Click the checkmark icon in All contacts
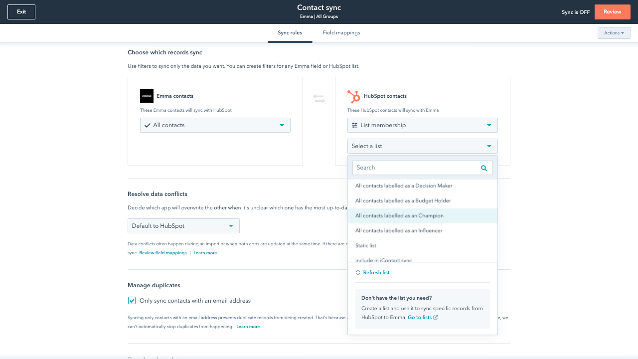Screen dimensions: 638x359 coord(147,125)
